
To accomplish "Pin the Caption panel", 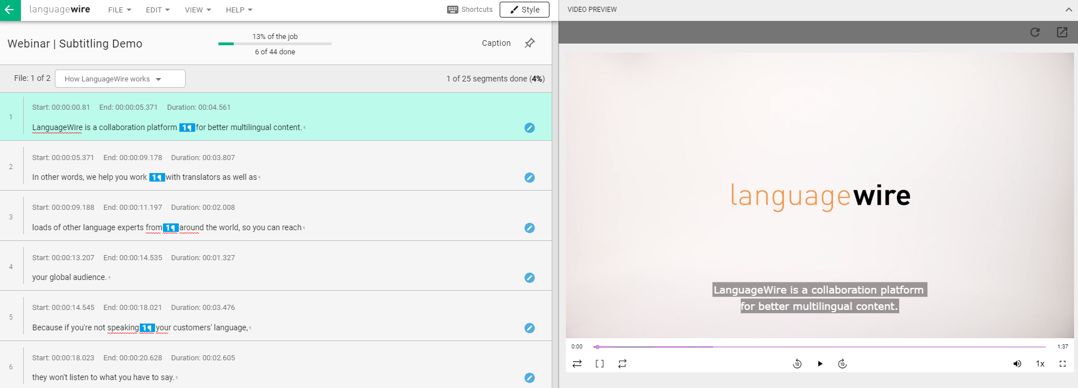I will pos(530,43).
